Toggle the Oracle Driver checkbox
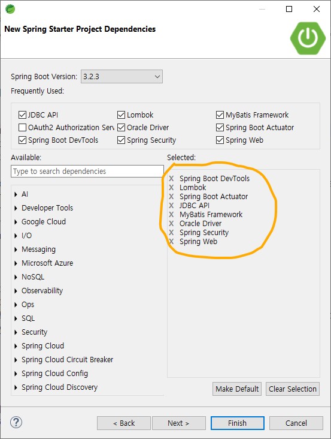 click(x=122, y=127)
